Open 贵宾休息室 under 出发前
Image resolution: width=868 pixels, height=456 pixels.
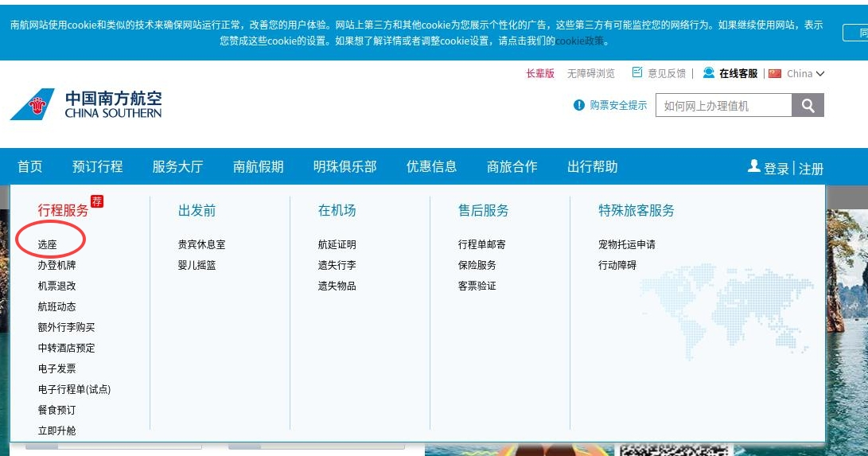point(201,244)
